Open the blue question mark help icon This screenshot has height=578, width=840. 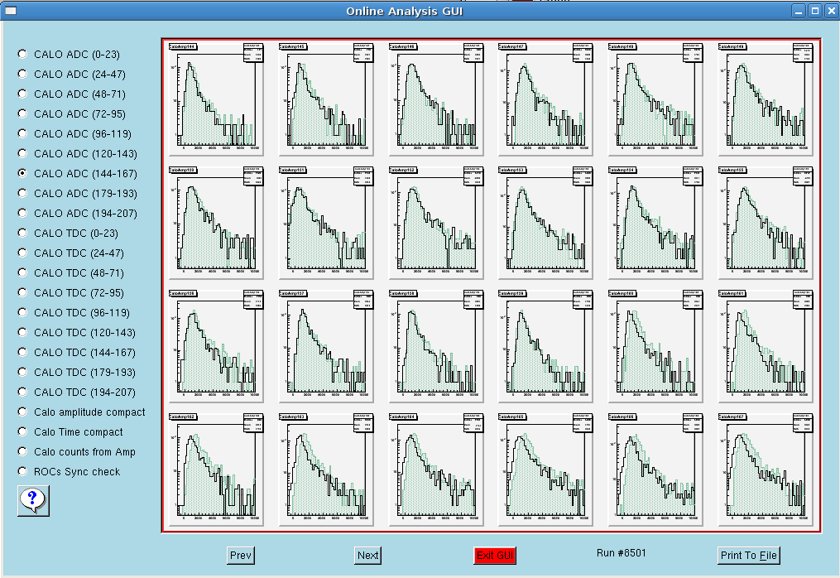coord(33,501)
